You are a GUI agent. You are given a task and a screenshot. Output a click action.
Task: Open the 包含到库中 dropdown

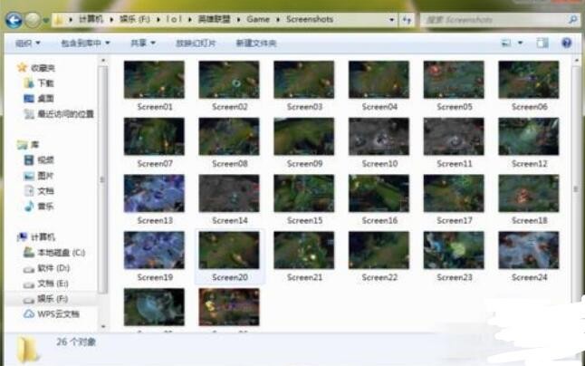[x=85, y=43]
